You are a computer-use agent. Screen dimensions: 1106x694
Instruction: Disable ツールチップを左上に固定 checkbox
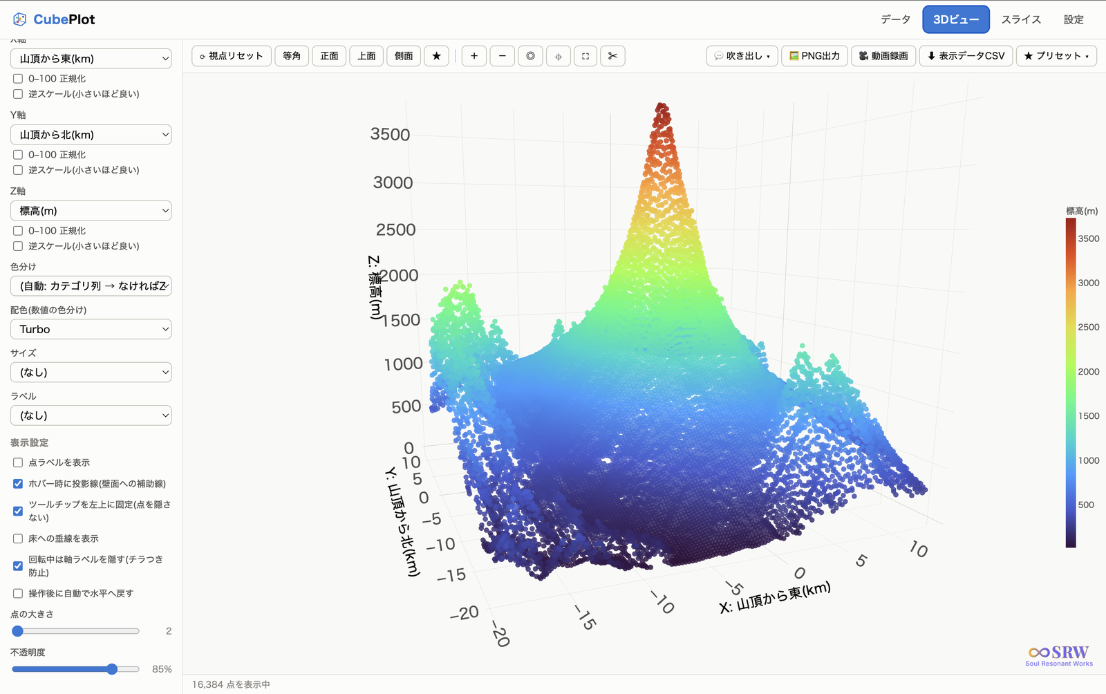click(18, 511)
